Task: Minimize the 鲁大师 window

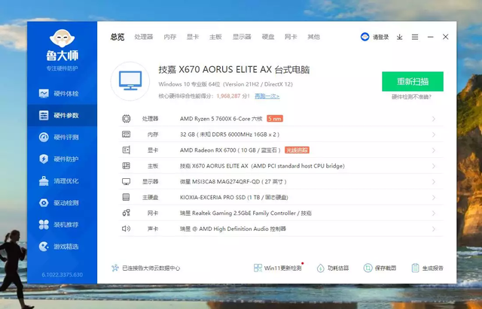Action: (x=430, y=37)
